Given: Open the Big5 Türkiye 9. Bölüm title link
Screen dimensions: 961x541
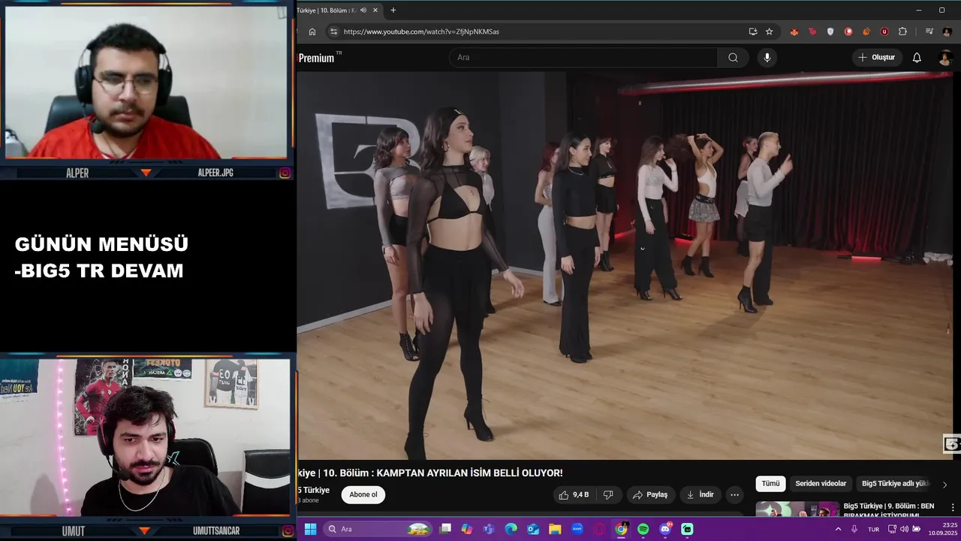Looking at the screenshot, I should point(889,510).
